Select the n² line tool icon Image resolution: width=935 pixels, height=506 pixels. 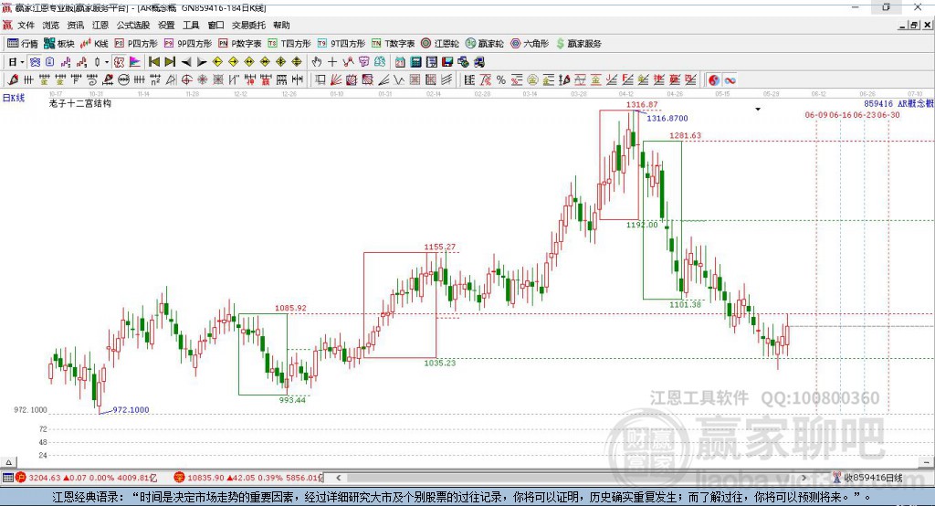click(155, 80)
